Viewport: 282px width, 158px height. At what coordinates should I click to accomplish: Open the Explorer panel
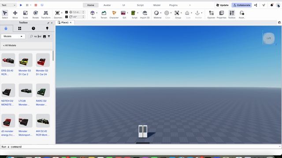coord(211,14)
